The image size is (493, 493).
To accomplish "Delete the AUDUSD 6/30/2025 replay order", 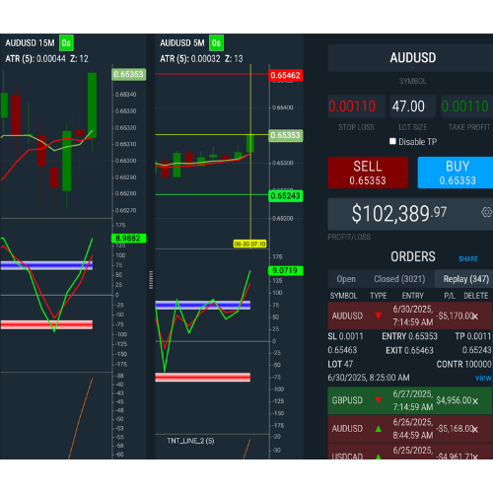I will [475, 317].
